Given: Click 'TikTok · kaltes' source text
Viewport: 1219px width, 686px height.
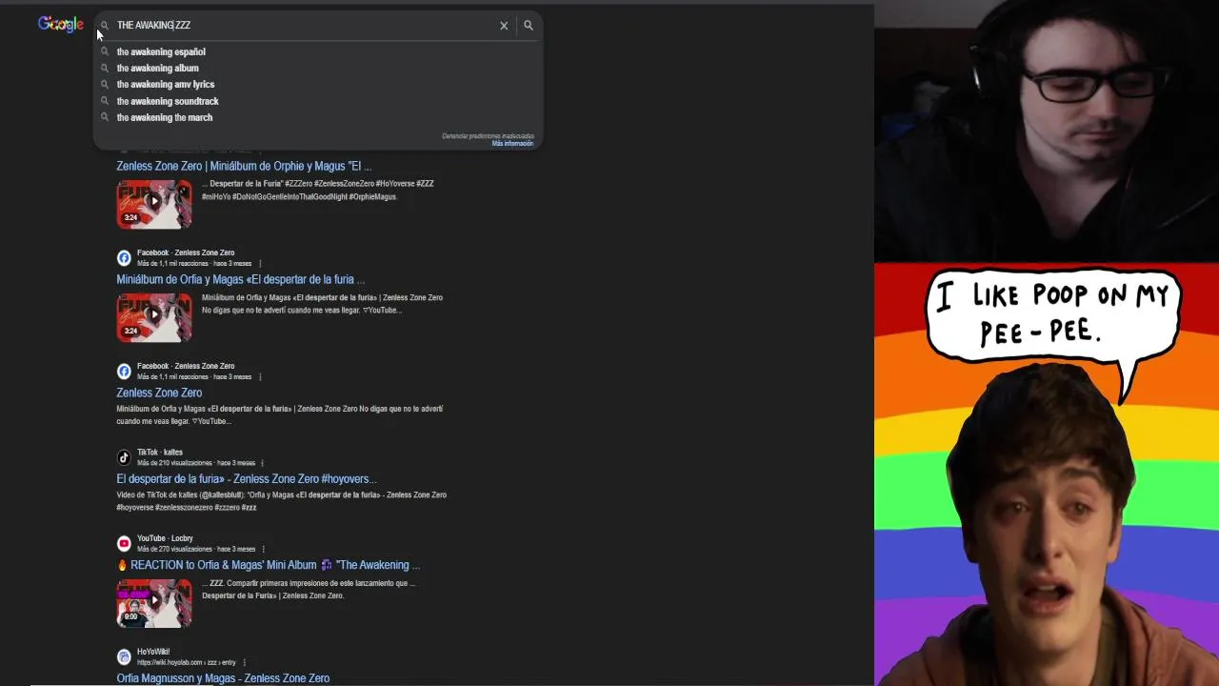Looking at the screenshot, I should (x=160, y=453).
